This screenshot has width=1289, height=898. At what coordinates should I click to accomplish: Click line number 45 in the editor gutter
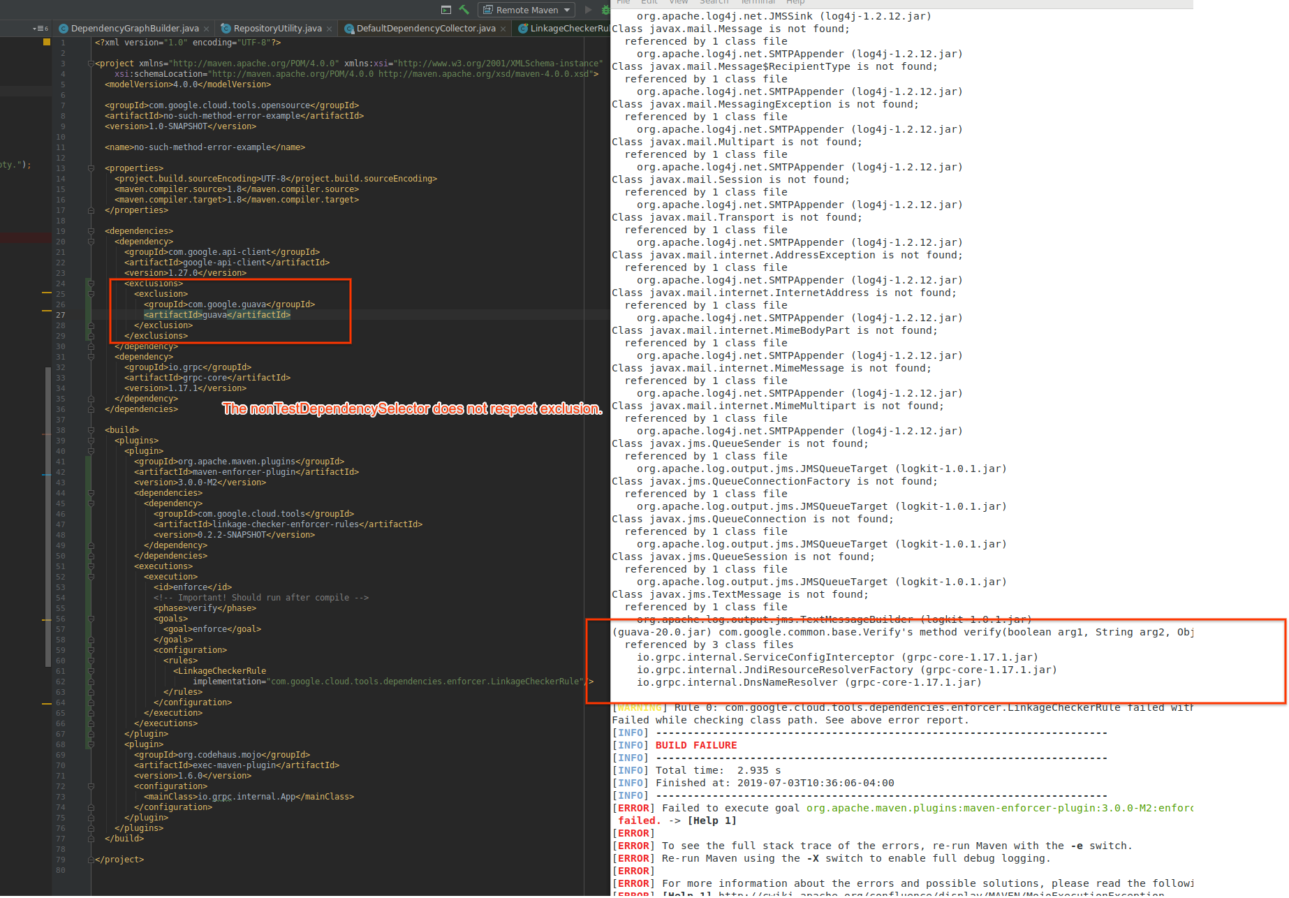point(61,503)
